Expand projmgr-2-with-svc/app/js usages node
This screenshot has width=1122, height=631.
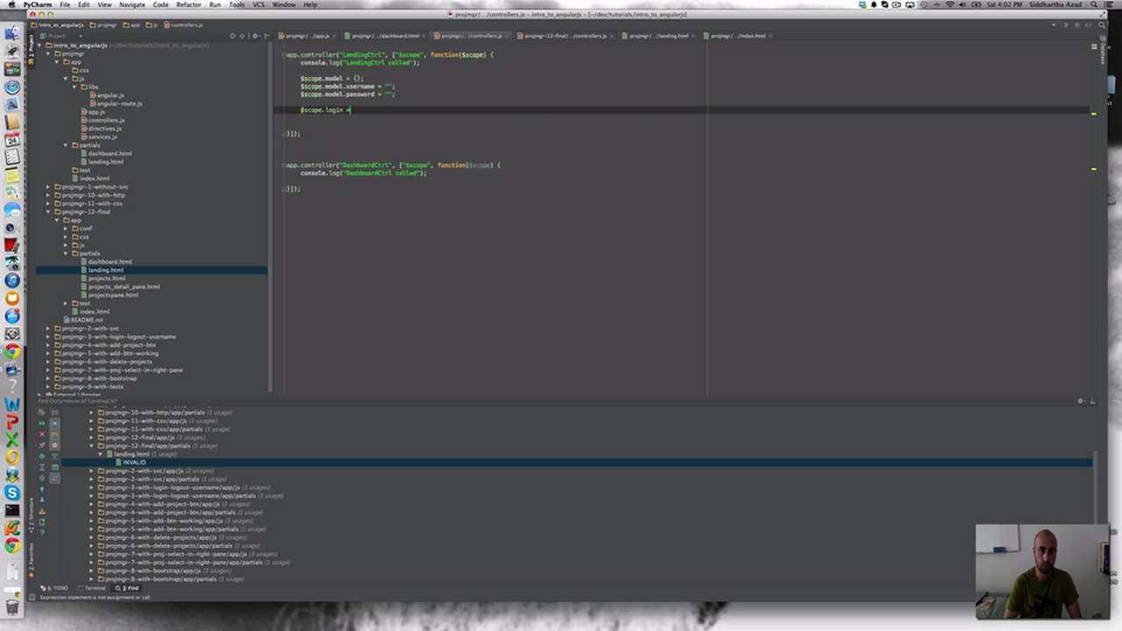point(91,471)
